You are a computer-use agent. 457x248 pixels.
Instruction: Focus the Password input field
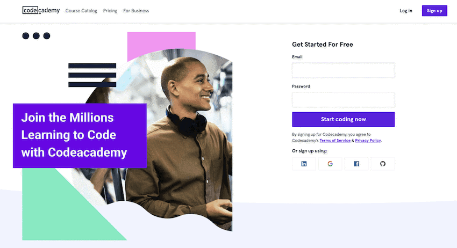click(344, 99)
